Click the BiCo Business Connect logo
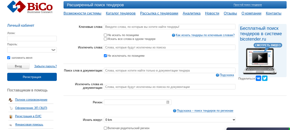290x130 pixels. point(30,7)
